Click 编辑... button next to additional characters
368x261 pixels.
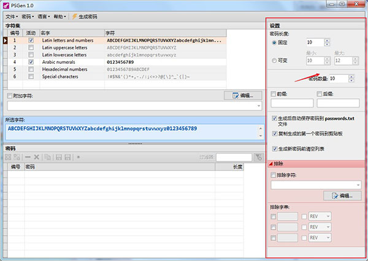tap(243, 96)
